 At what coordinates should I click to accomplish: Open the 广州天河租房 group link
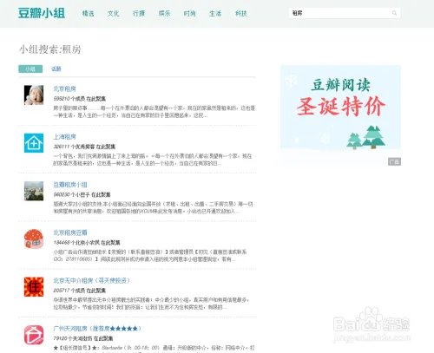pyautogui.click(x=97, y=329)
